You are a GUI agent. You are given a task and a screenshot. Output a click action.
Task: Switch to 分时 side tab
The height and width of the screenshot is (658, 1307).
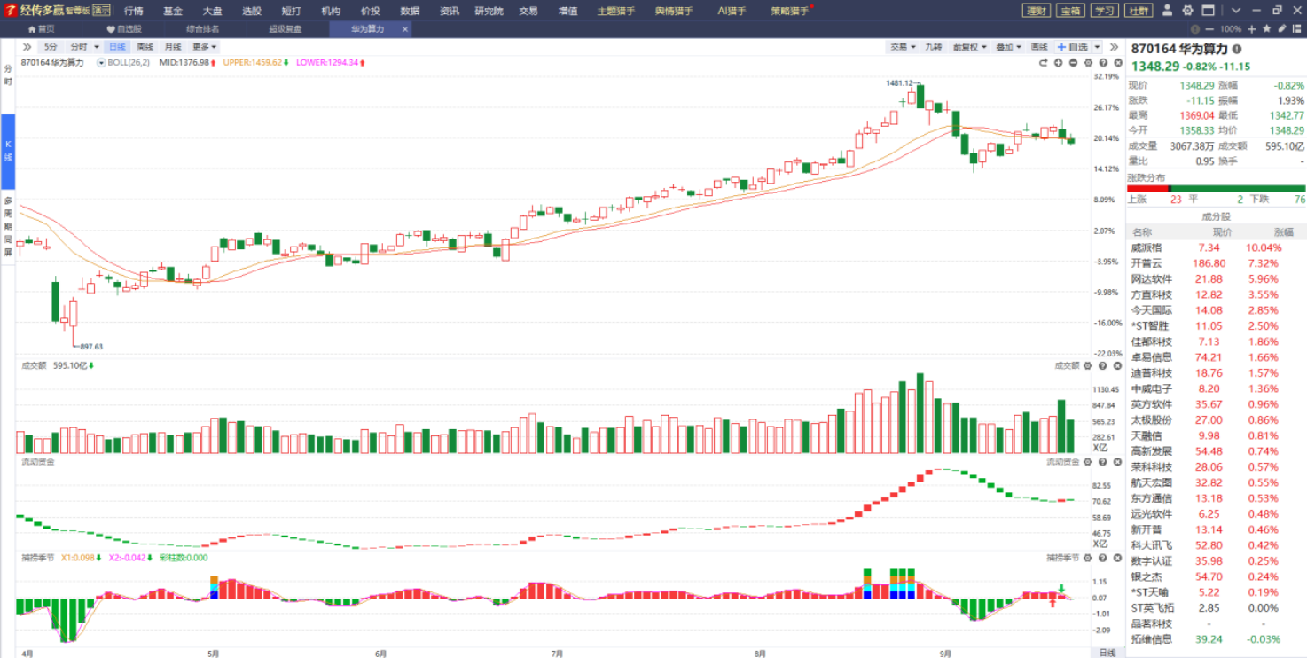(x=8, y=75)
